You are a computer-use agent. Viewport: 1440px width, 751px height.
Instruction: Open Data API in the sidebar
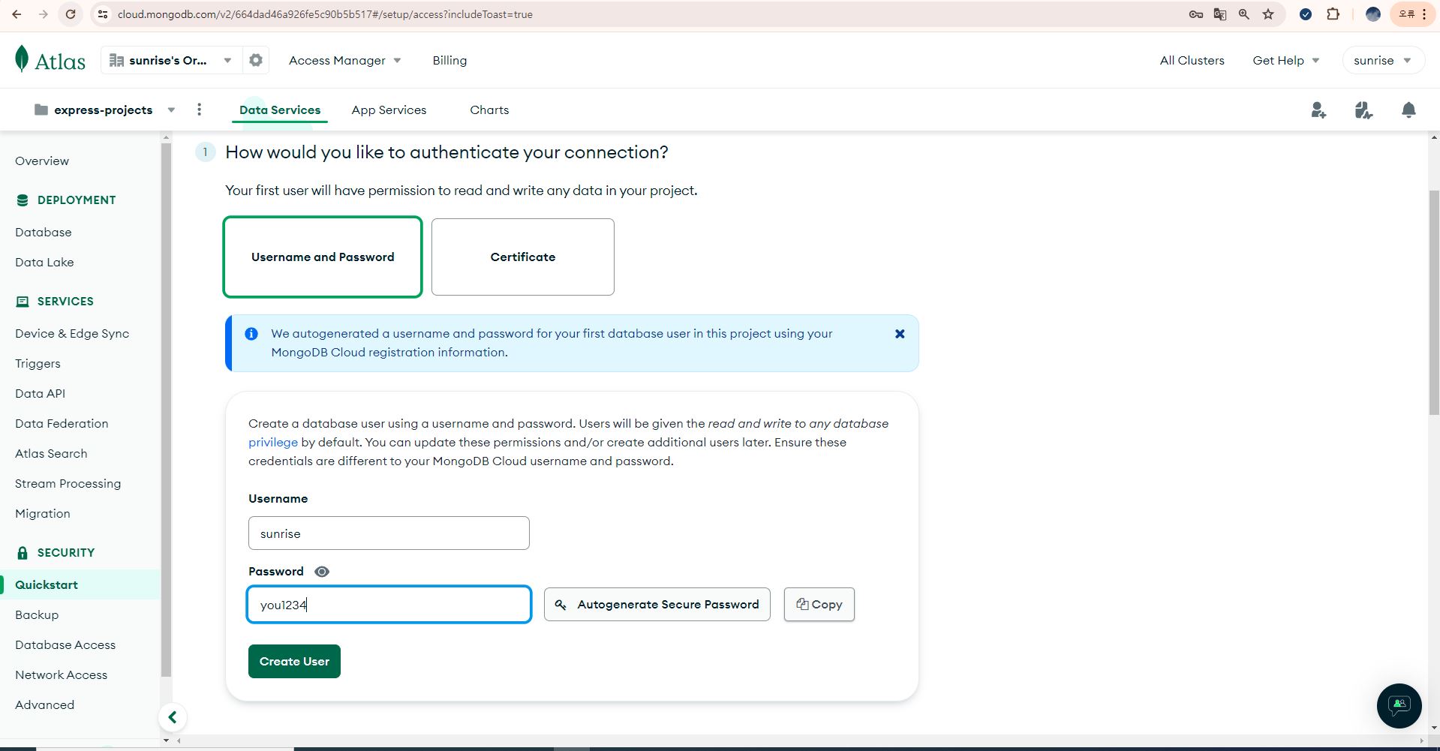40,393
